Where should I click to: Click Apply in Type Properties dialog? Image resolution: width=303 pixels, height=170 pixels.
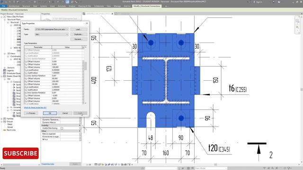[x=80, y=113]
